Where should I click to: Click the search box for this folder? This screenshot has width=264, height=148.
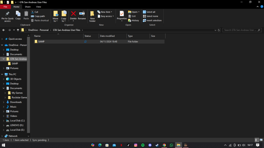242,30
